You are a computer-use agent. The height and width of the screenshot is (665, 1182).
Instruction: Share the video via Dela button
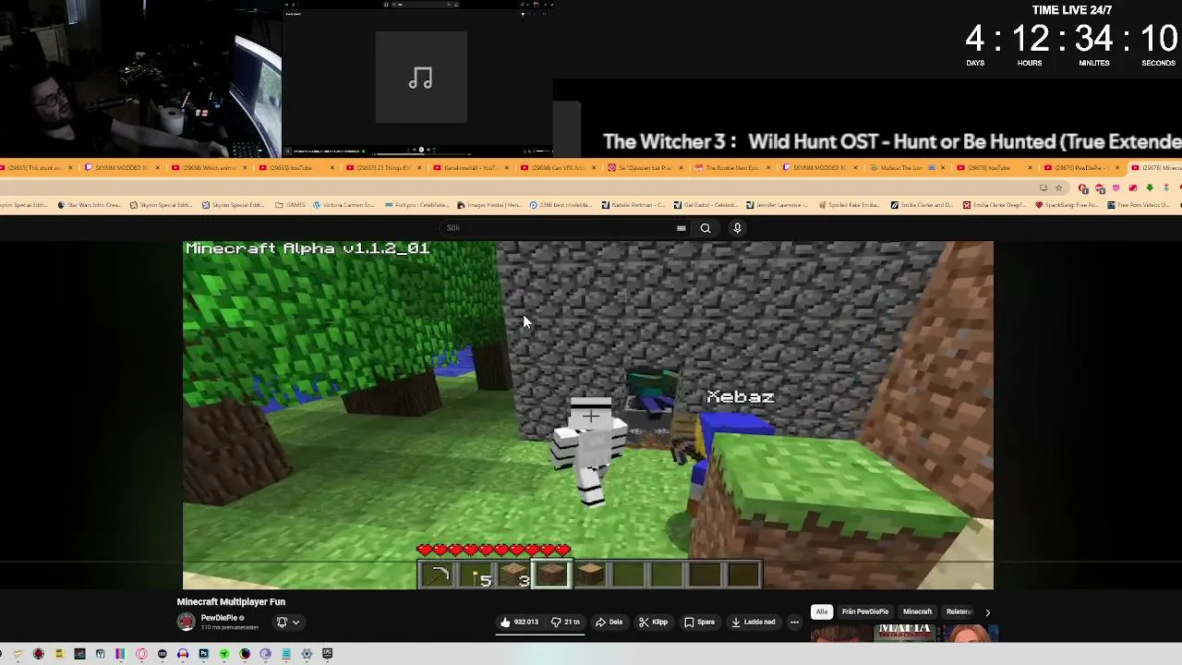(x=609, y=623)
